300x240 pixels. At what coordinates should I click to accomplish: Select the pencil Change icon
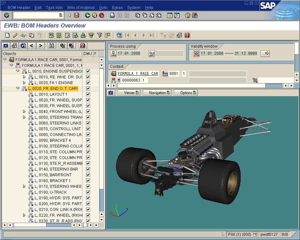[15, 36]
